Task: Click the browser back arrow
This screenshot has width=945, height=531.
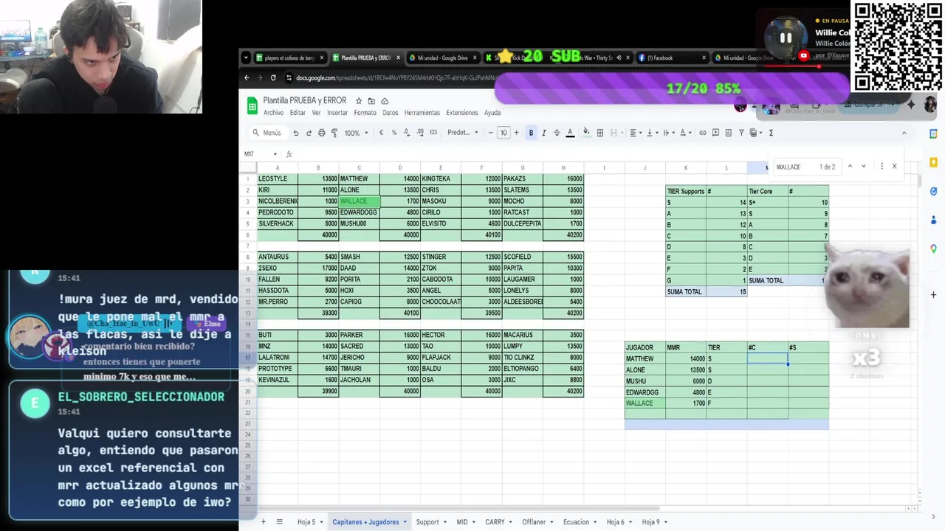Action: click(x=247, y=77)
